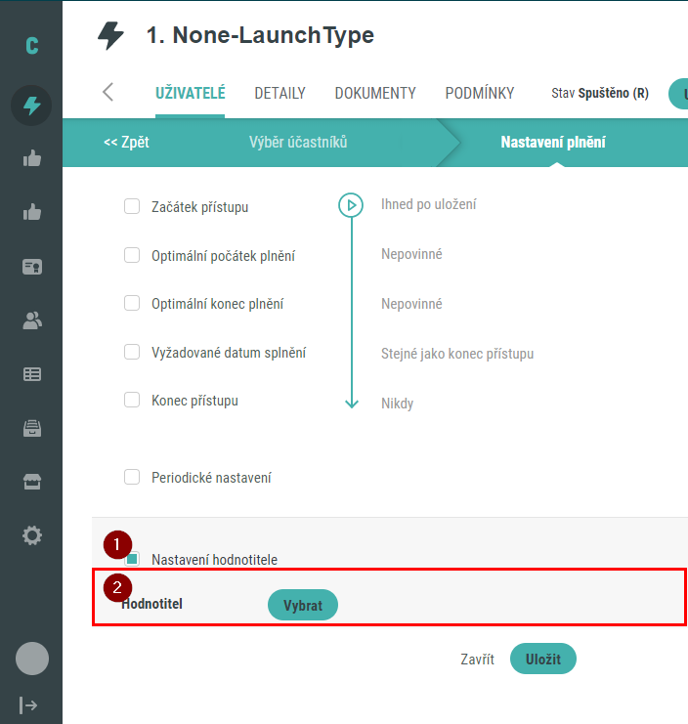This screenshot has width=688, height=724.
Task: Switch to the DETAILY tab
Action: point(279,94)
